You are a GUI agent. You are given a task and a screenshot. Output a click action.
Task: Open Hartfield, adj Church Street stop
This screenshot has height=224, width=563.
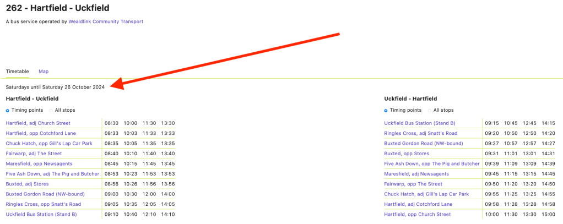(38, 123)
